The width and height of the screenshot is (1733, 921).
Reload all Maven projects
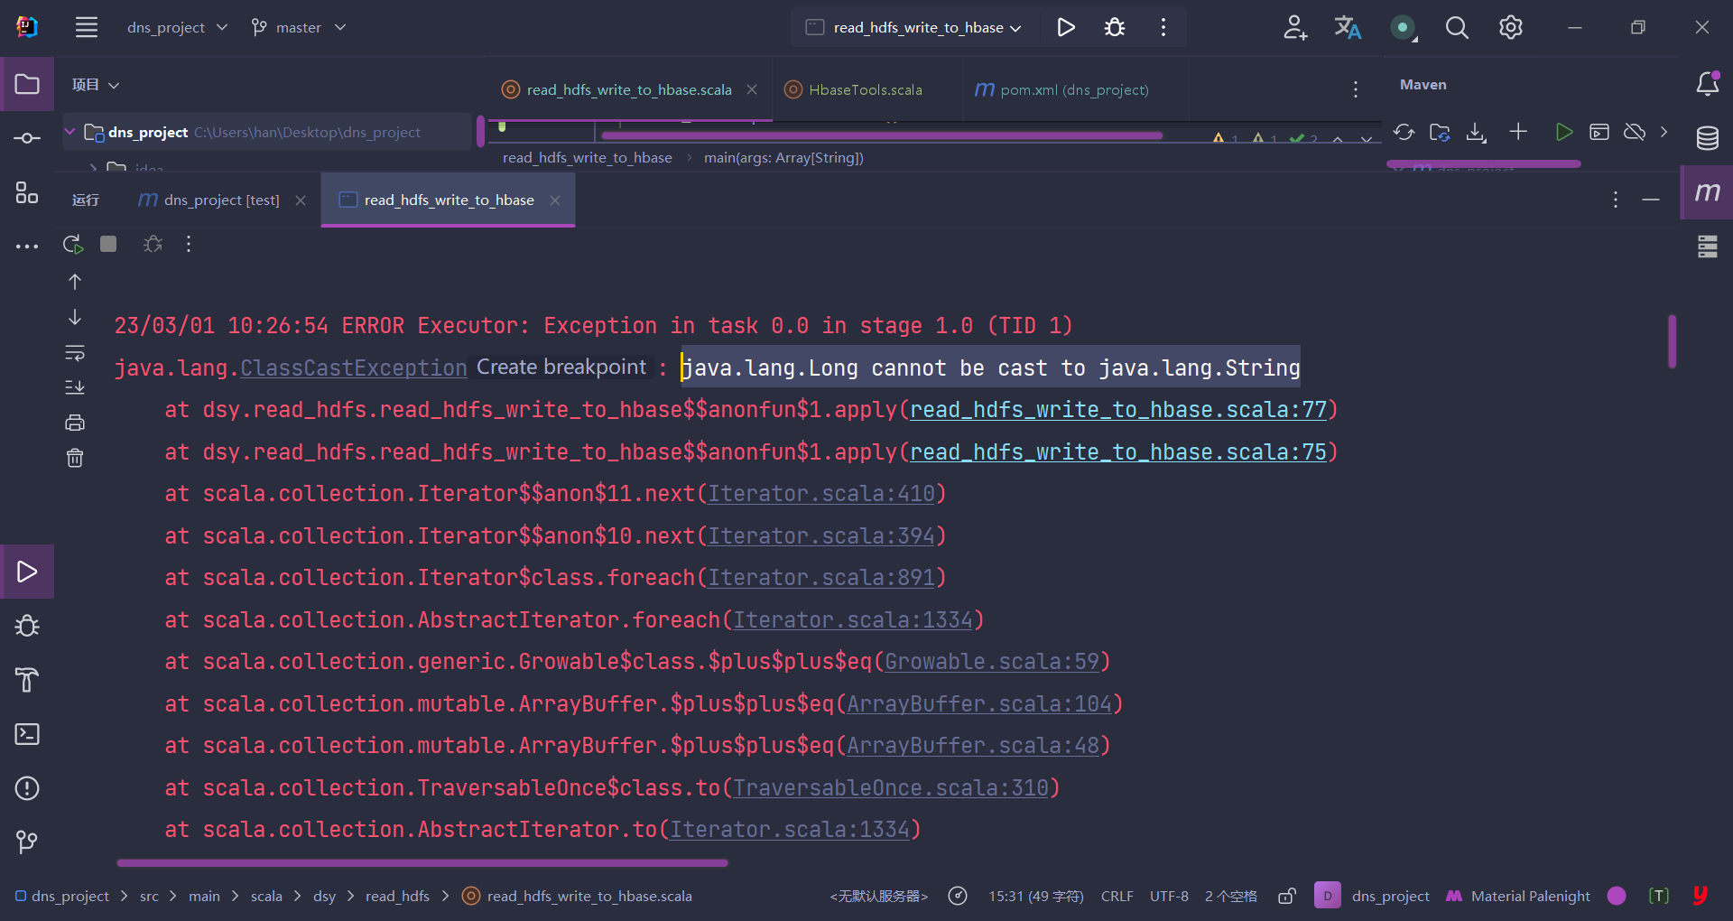point(1404,132)
